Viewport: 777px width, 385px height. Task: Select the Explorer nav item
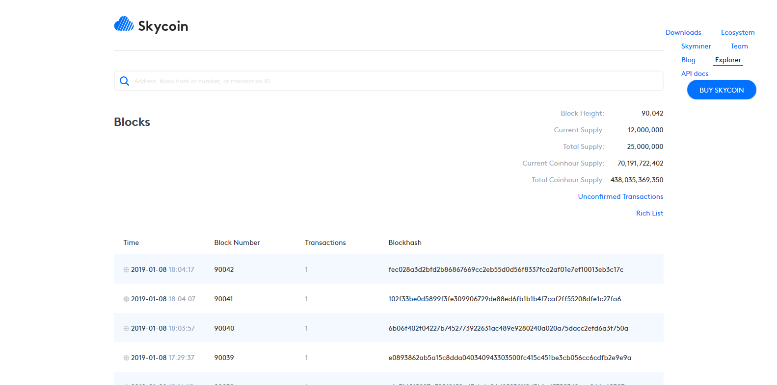[x=728, y=60]
